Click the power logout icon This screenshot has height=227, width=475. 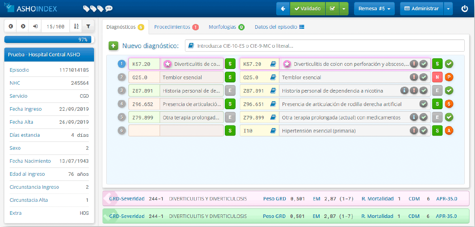(465, 8)
